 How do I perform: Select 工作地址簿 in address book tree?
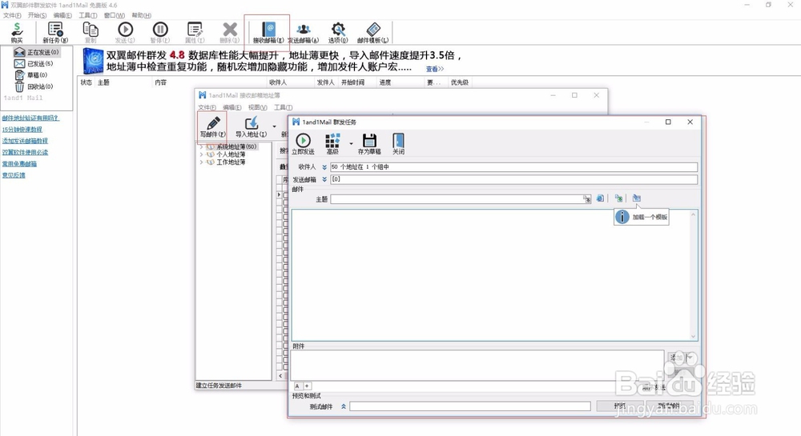(231, 162)
